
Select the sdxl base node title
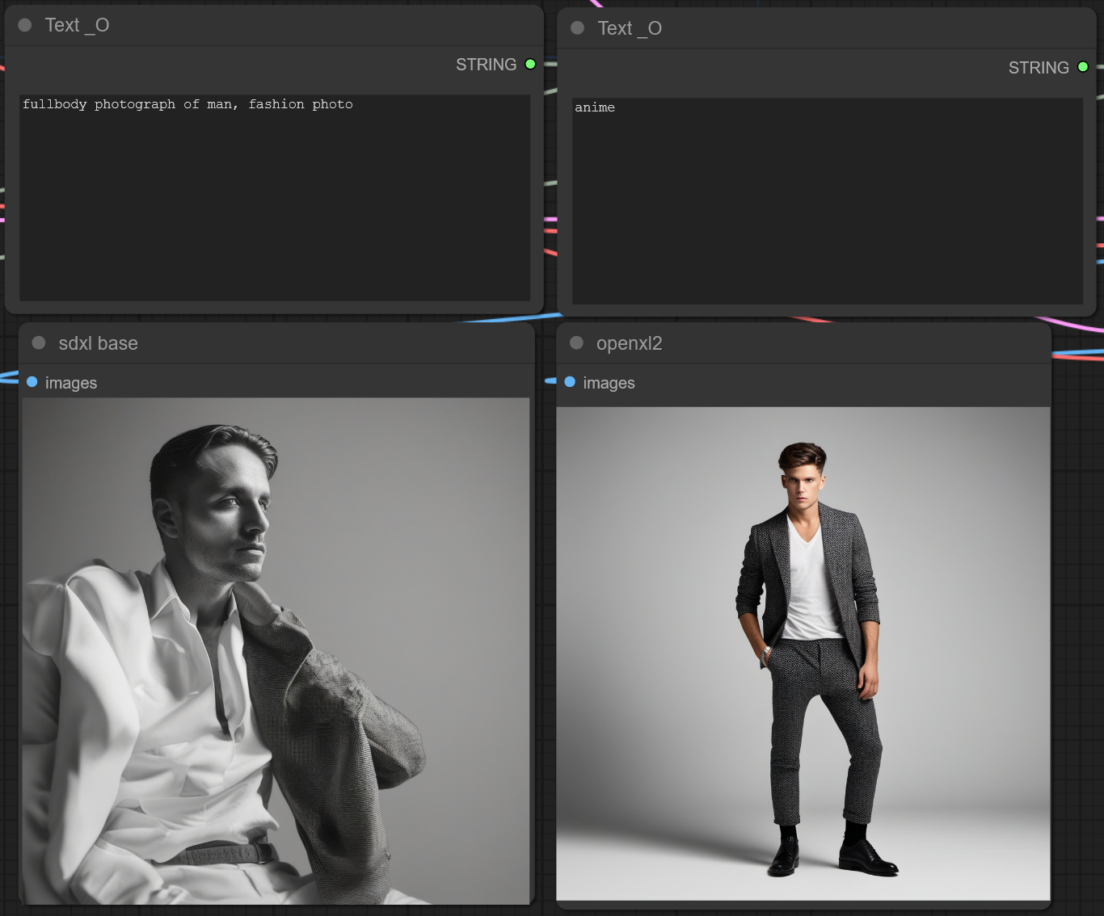click(98, 343)
